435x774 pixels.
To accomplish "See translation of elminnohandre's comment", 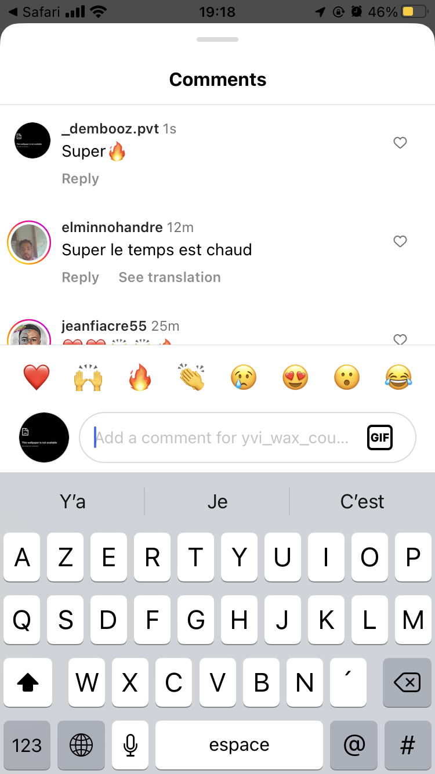I will click(x=170, y=277).
